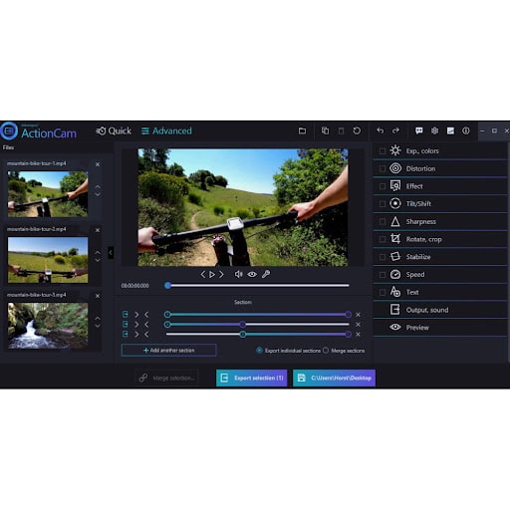Switch to the Advanced tab

click(x=166, y=131)
